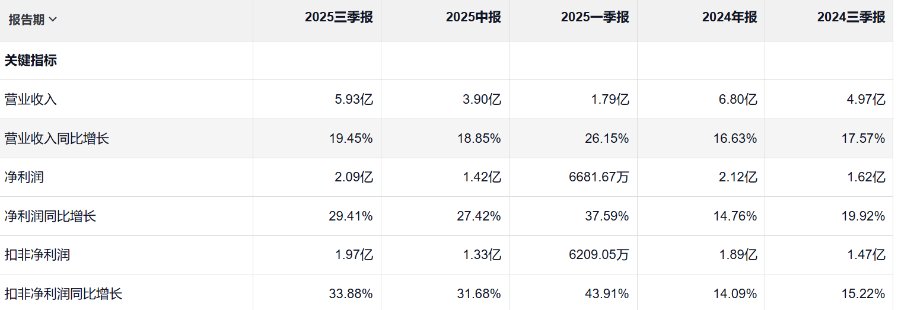Viewport: 898px width, 310px height.
Task: Select the 2024年报 column header
Action: pos(730,18)
